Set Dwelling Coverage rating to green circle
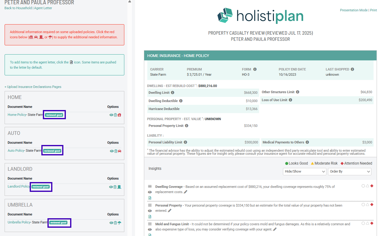This screenshot has width=380, height=236. coord(363,186)
